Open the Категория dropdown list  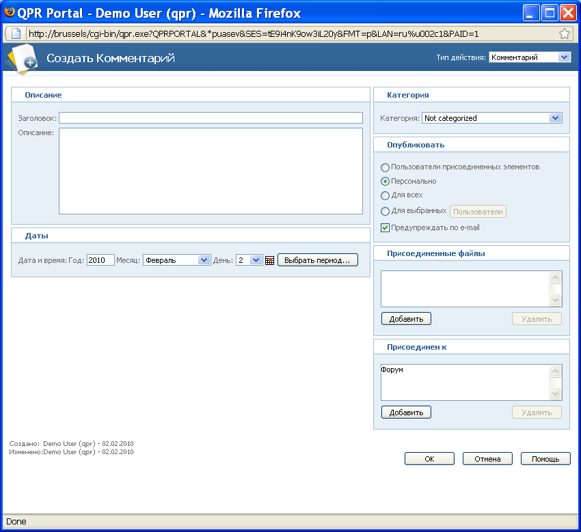(491, 118)
